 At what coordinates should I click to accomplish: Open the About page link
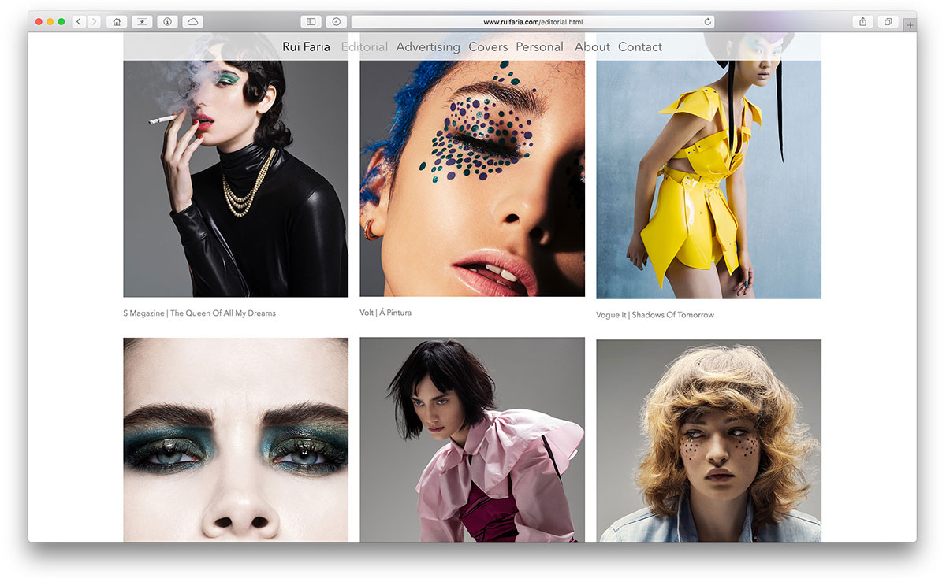pyautogui.click(x=592, y=47)
